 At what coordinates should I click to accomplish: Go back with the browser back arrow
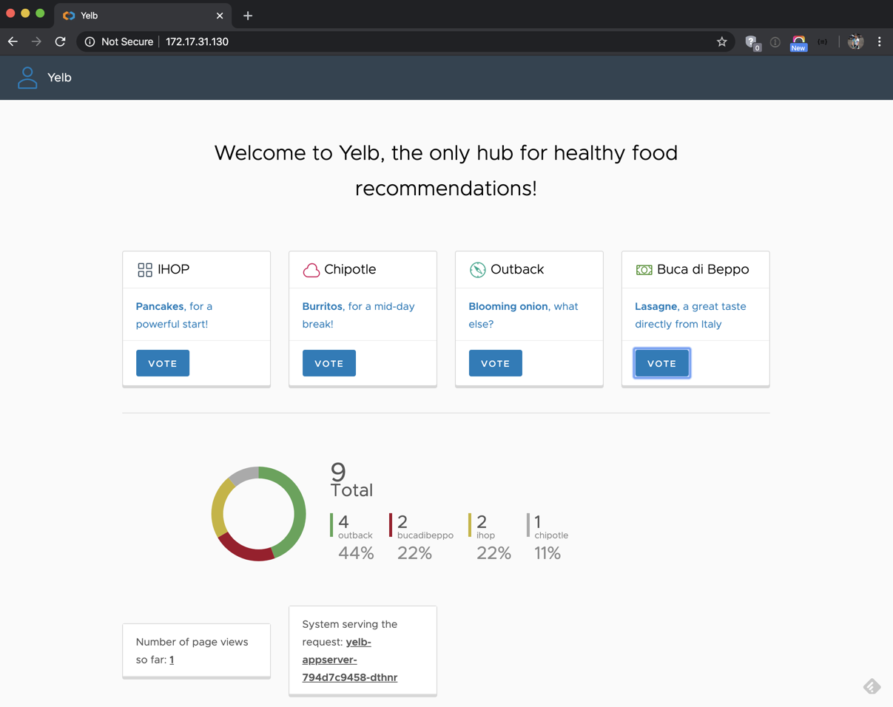tap(13, 42)
